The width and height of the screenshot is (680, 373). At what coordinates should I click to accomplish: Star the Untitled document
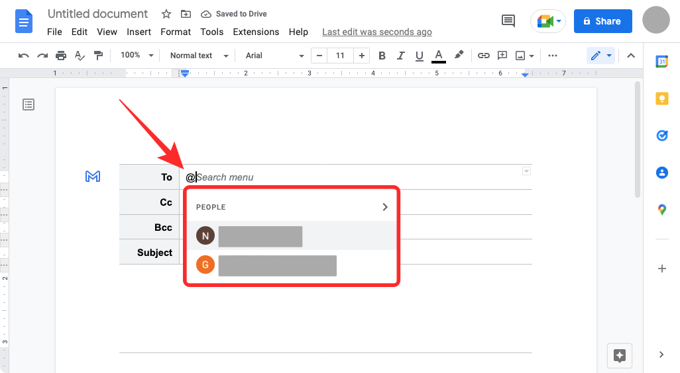pyautogui.click(x=166, y=14)
